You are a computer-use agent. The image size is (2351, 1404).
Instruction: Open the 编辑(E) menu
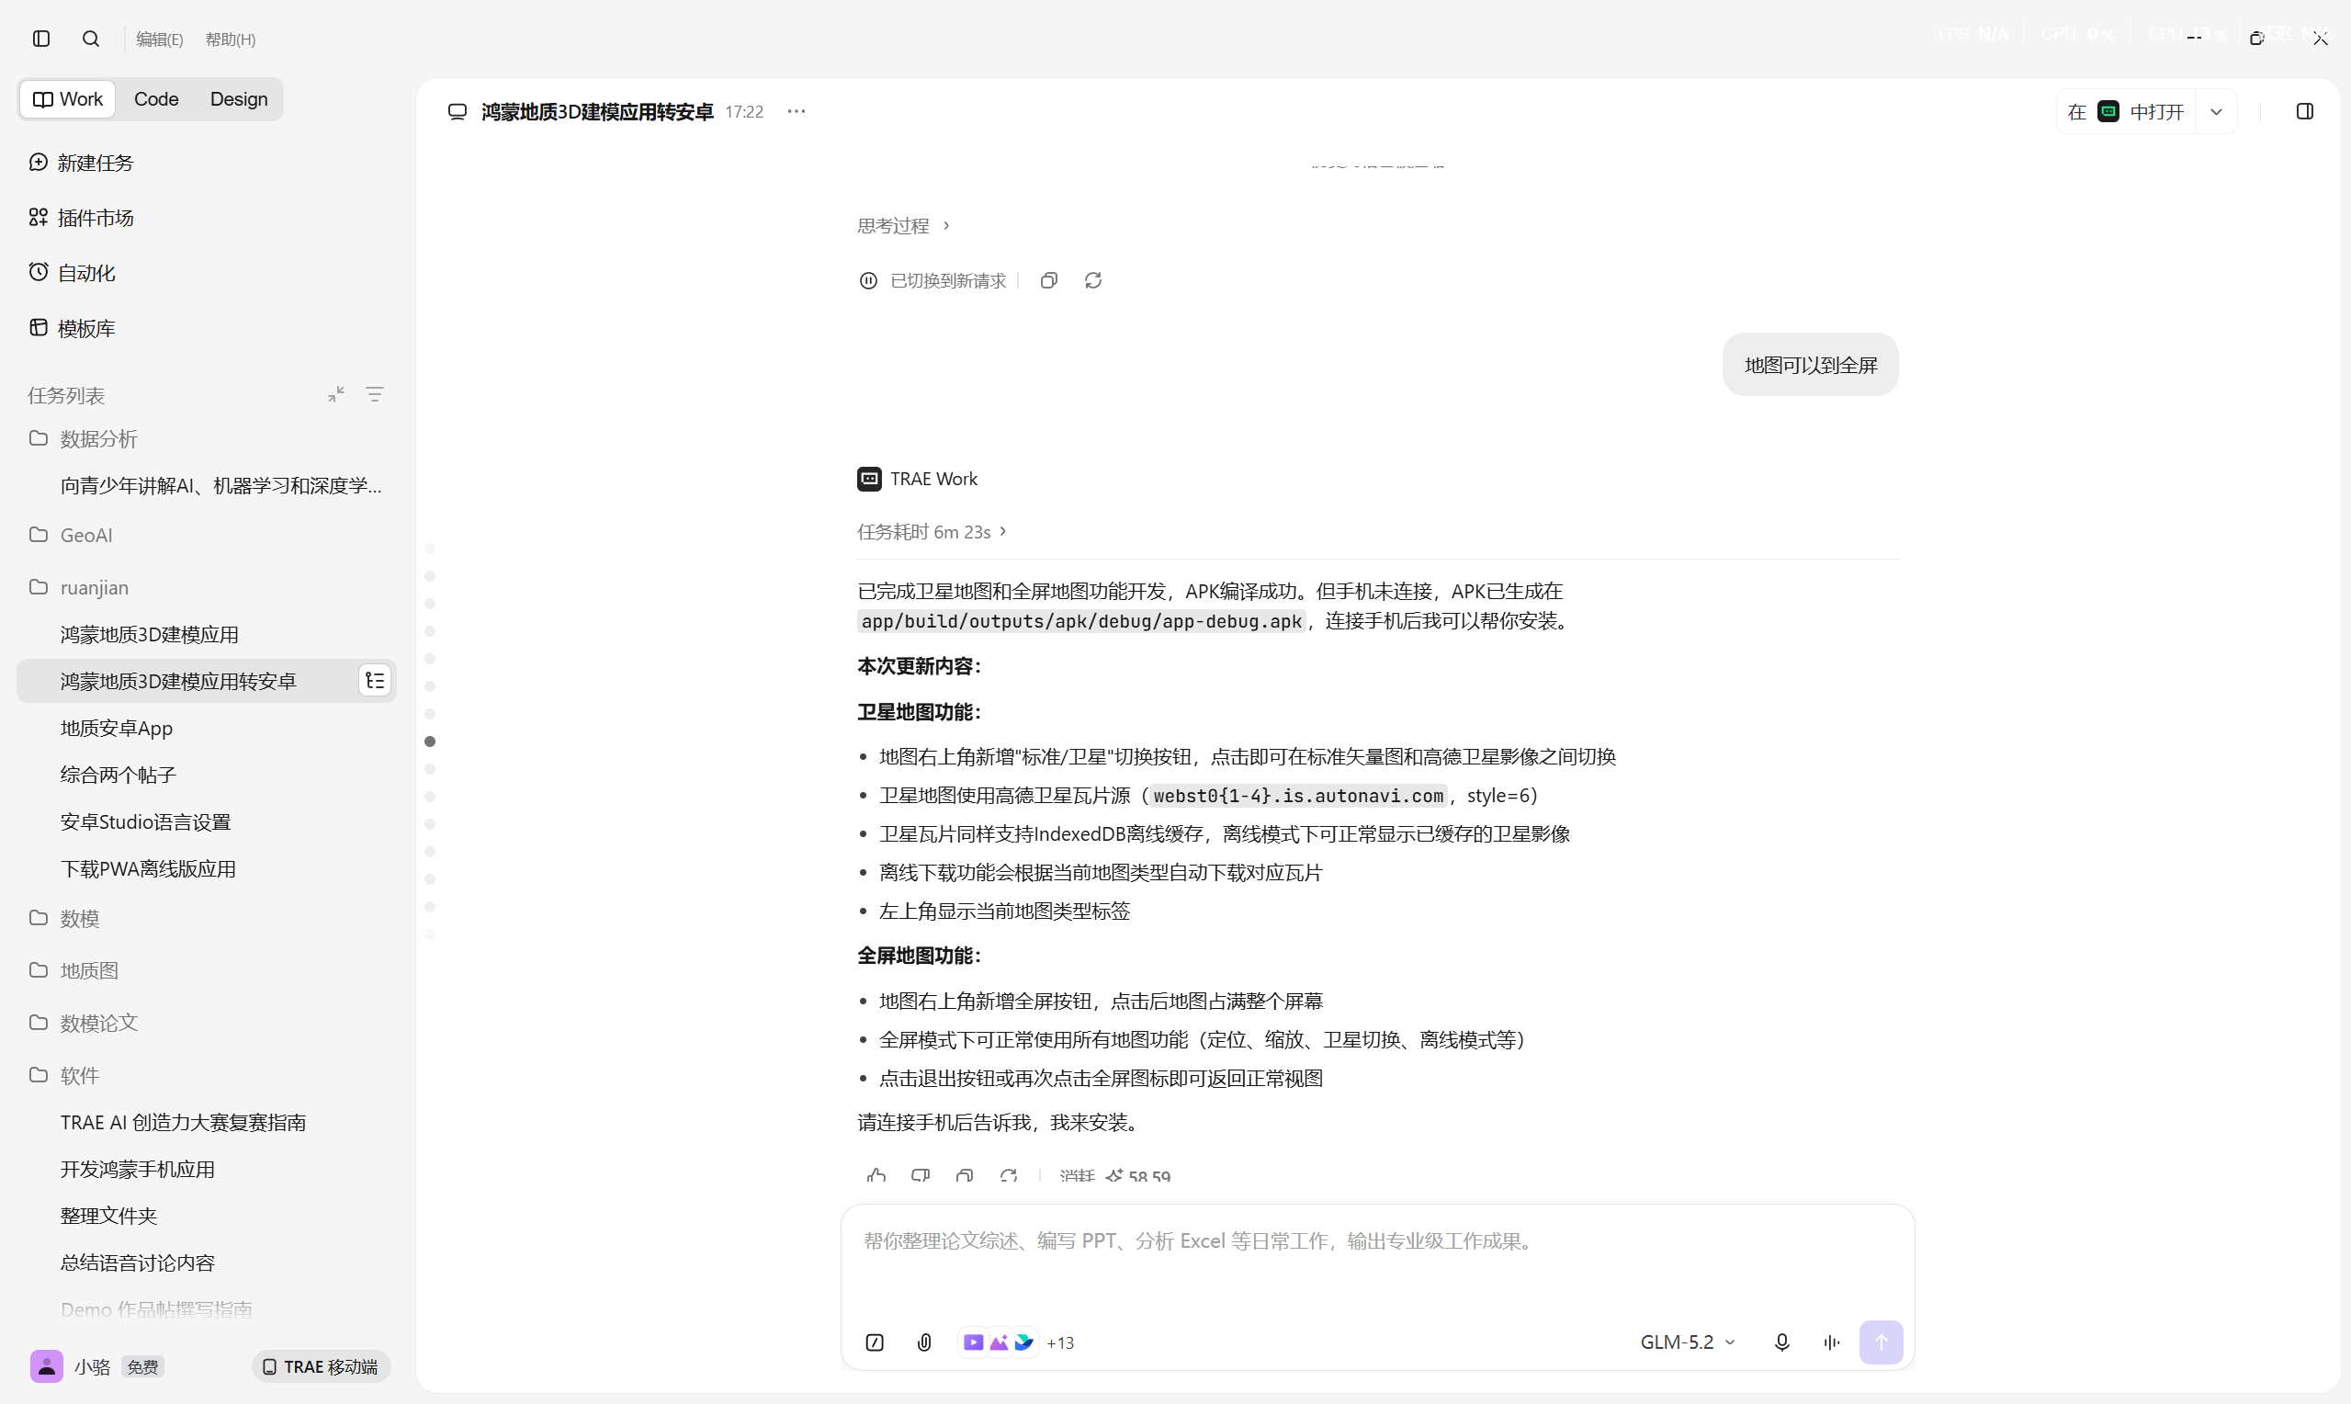click(159, 39)
